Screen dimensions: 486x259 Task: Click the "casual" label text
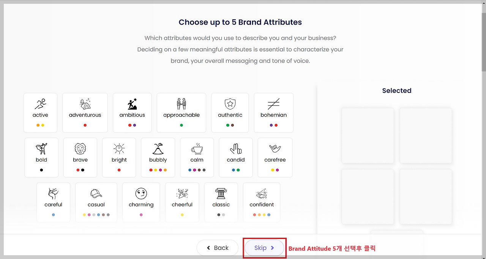pos(96,204)
